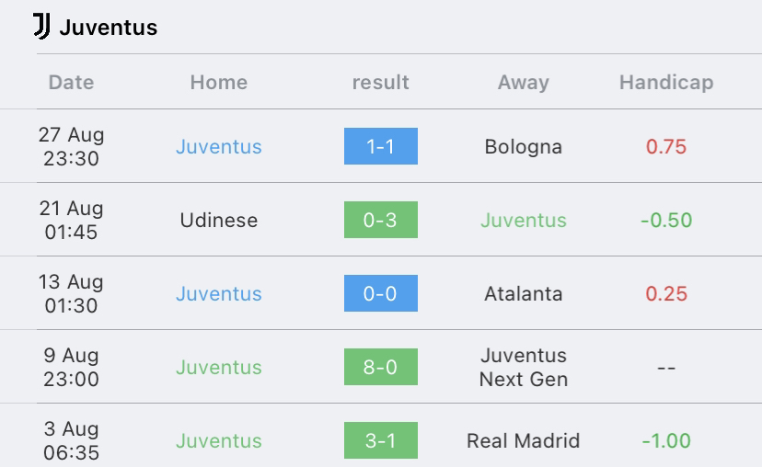
Task: Open the Juventus team title
Action: tap(109, 28)
